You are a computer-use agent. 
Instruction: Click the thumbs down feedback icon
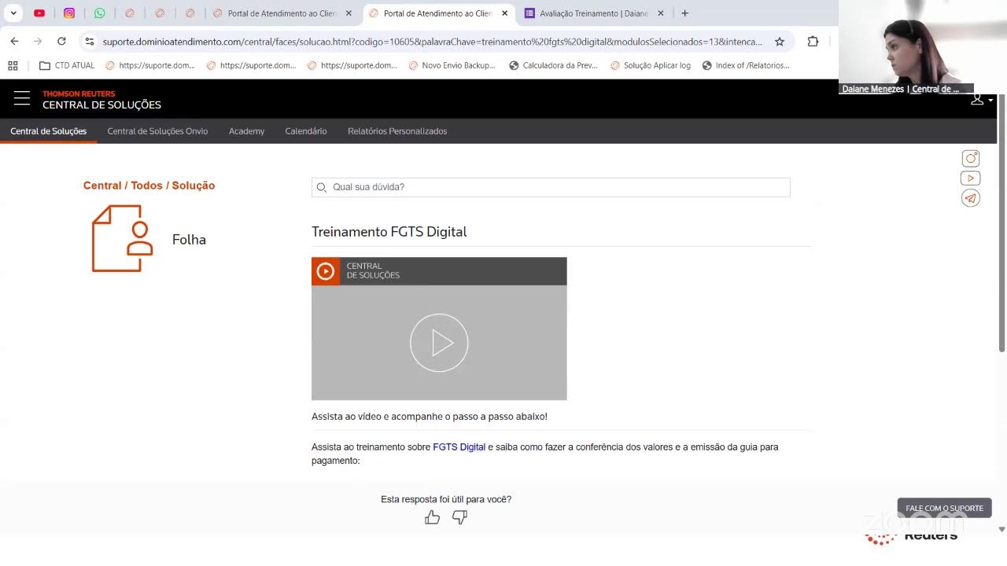pos(459,517)
